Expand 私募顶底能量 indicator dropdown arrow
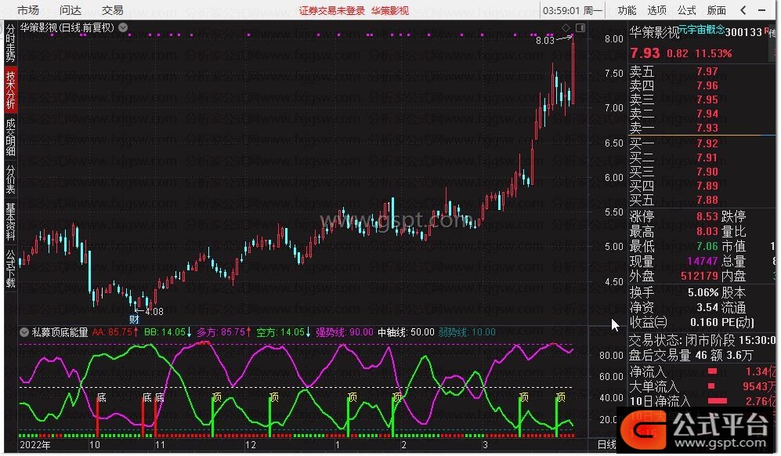This screenshot has width=781, height=456. [24, 332]
